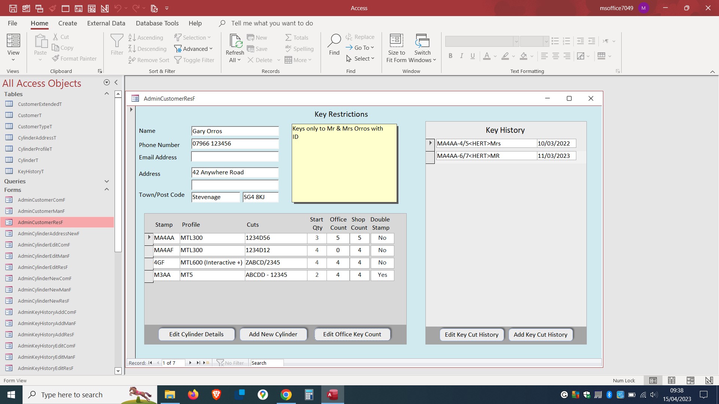
Task: Click the Find binoculars icon
Action: [334, 45]
